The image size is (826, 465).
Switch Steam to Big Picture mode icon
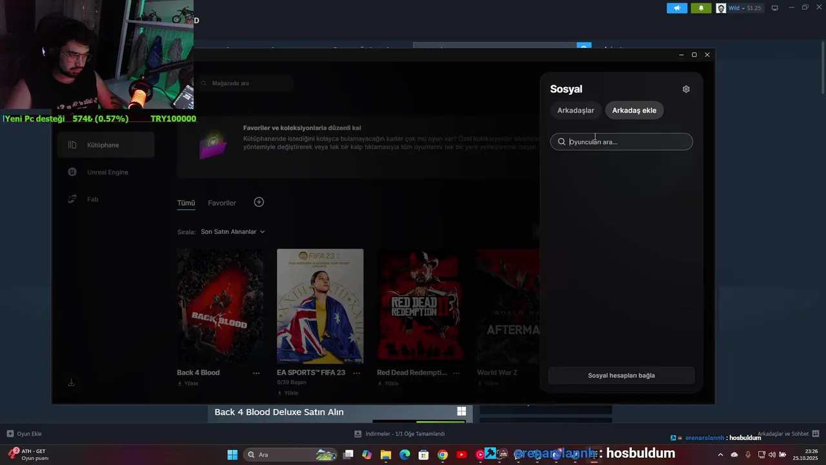point(775,8)
